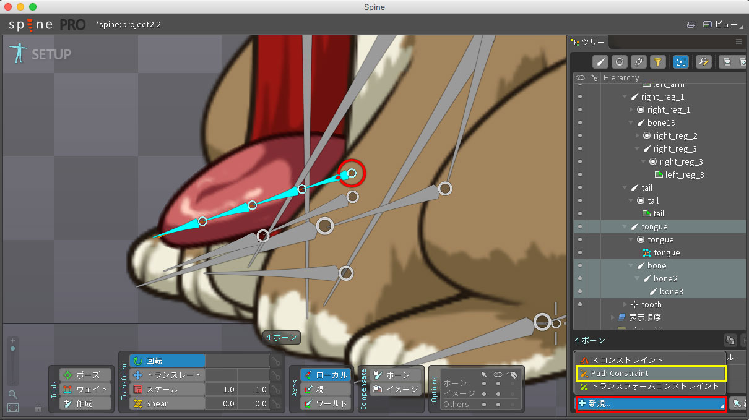Collapse the right_reg_3 bone node

(638, 149)
